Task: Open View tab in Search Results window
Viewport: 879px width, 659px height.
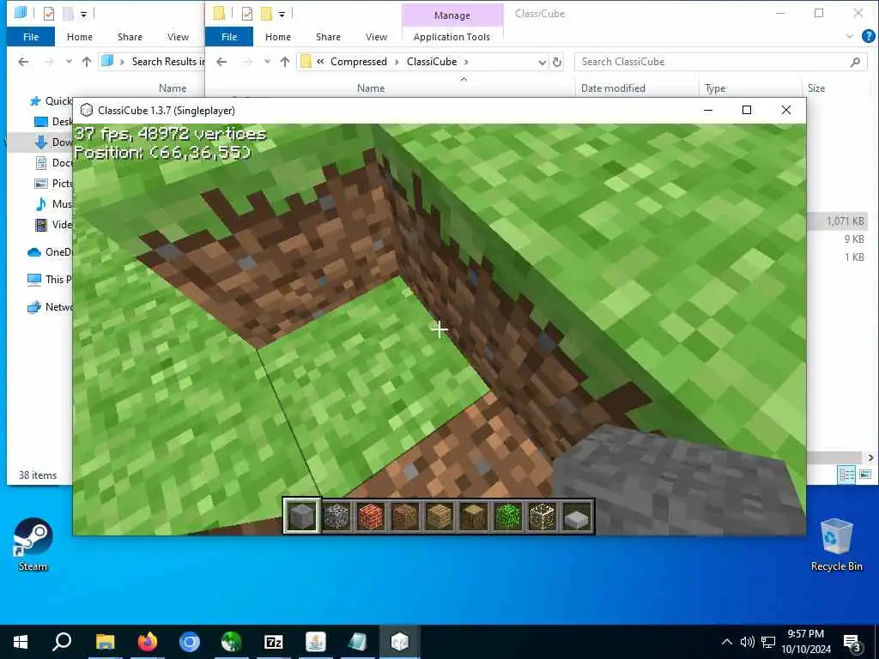Action: tap(178, 36)
